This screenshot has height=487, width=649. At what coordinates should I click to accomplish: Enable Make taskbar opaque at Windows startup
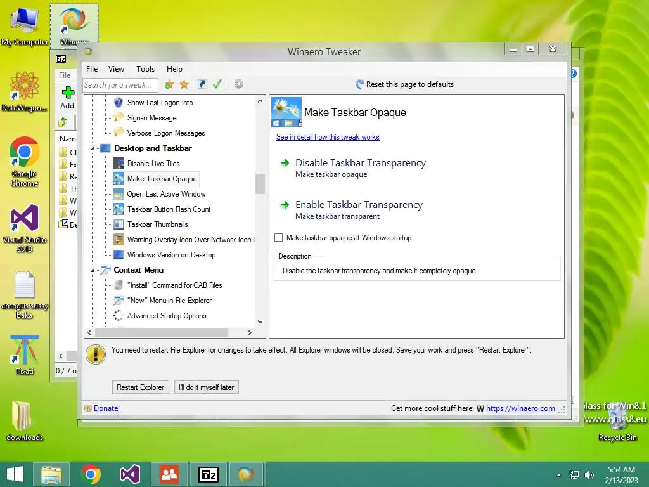tap(279, 238)
